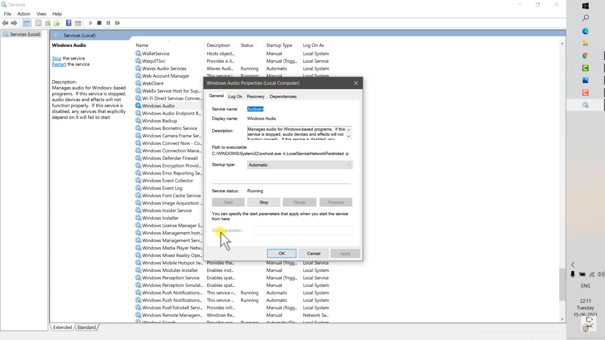The width and height of the screenshot is (605, 340).
Task: Open the blue Help toolbar icon
Action: pos(68,23)
